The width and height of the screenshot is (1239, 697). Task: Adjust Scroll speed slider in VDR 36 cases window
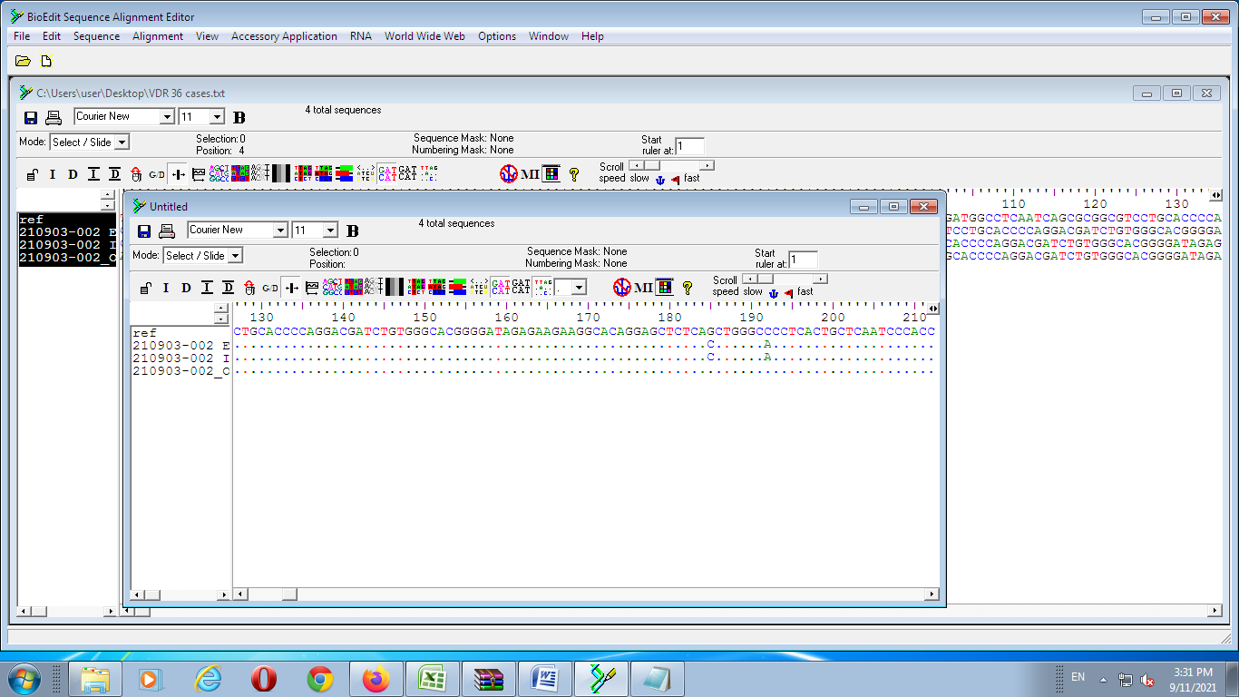tap(671, 165)
